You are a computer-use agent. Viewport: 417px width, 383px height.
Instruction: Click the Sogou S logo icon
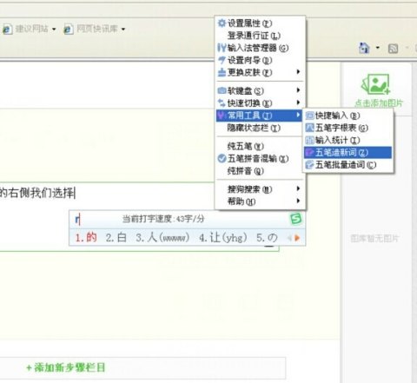click(x=296, y=219)
